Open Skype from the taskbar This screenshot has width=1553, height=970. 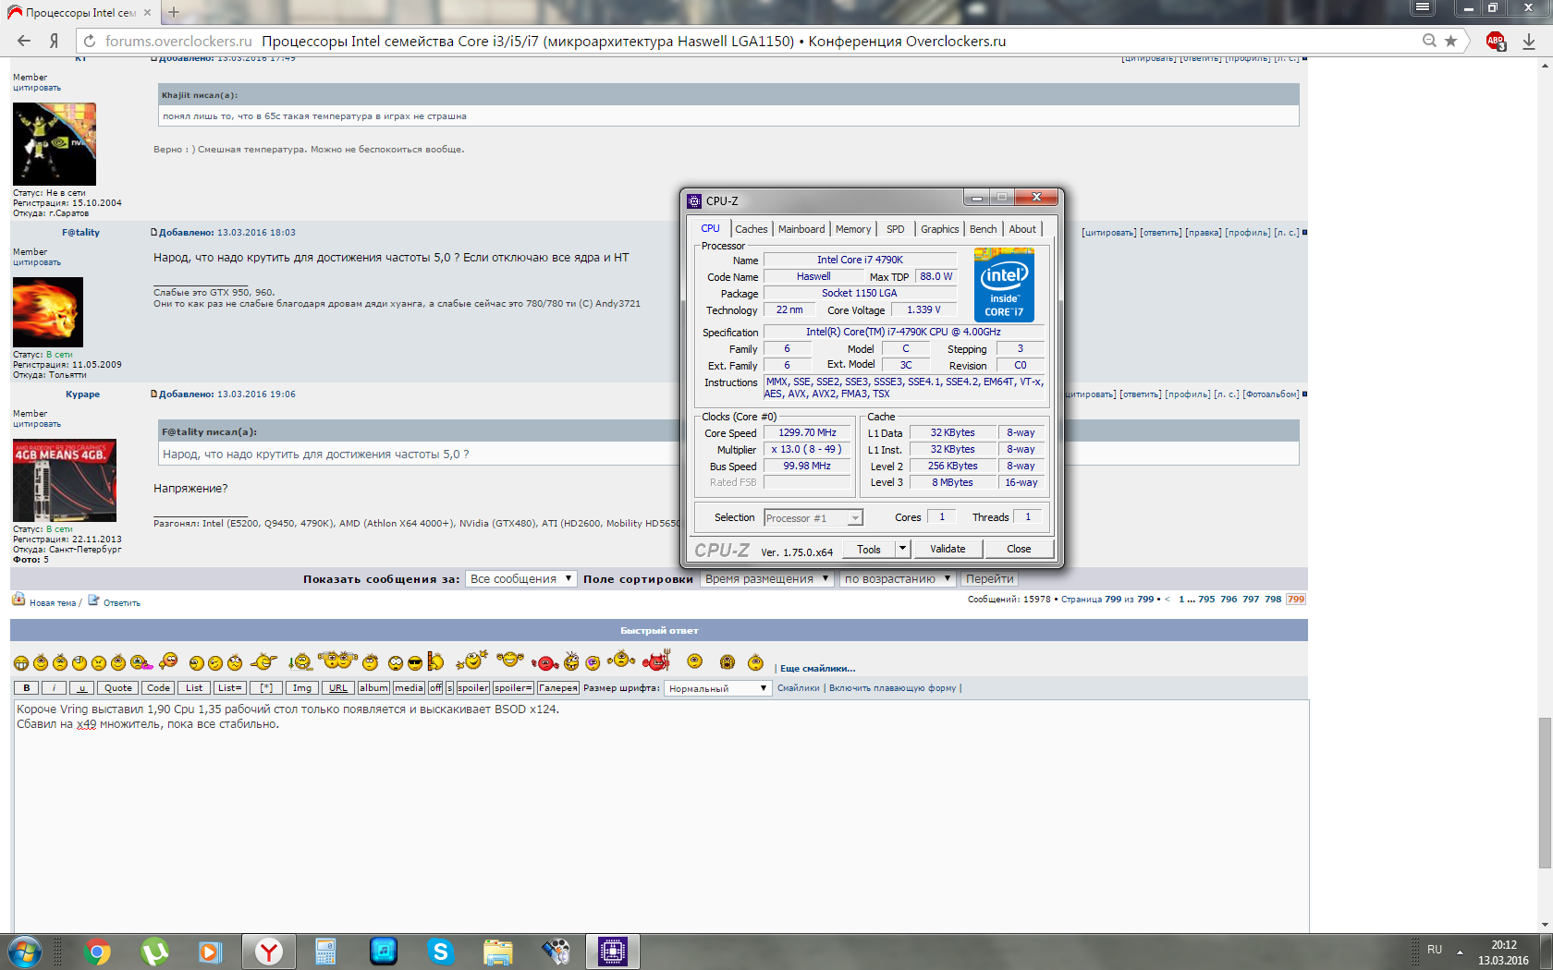point(440,952)
